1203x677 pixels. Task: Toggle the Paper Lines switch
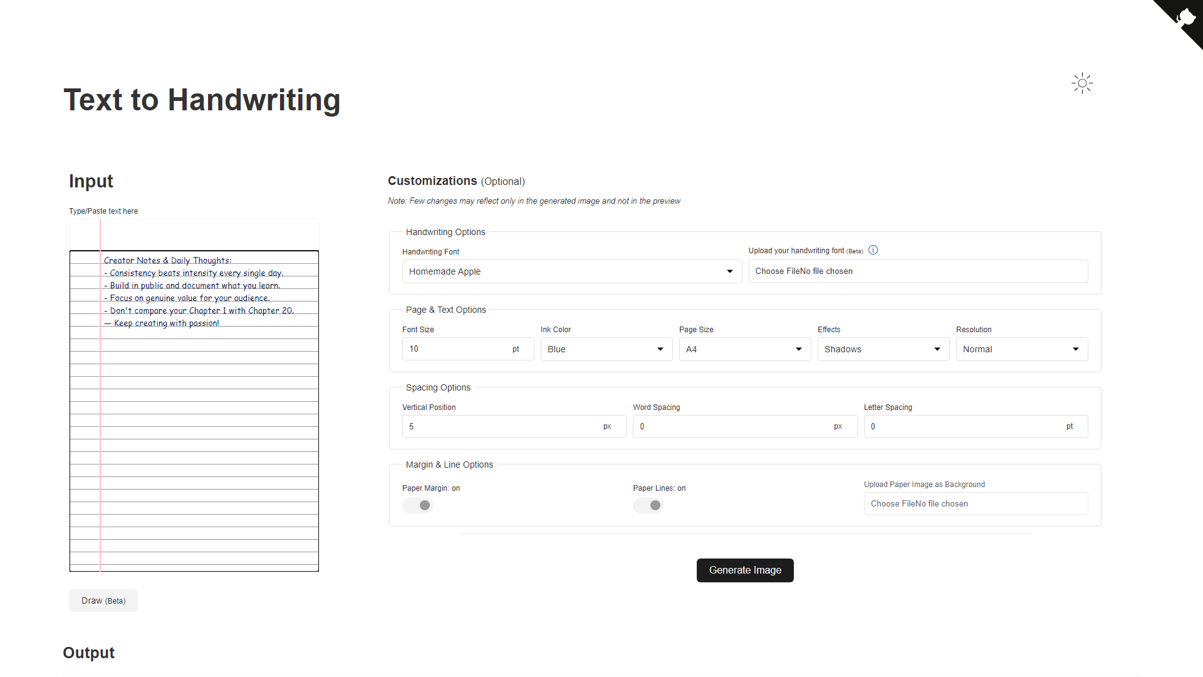pyautogui.click(x=648, y=505)
